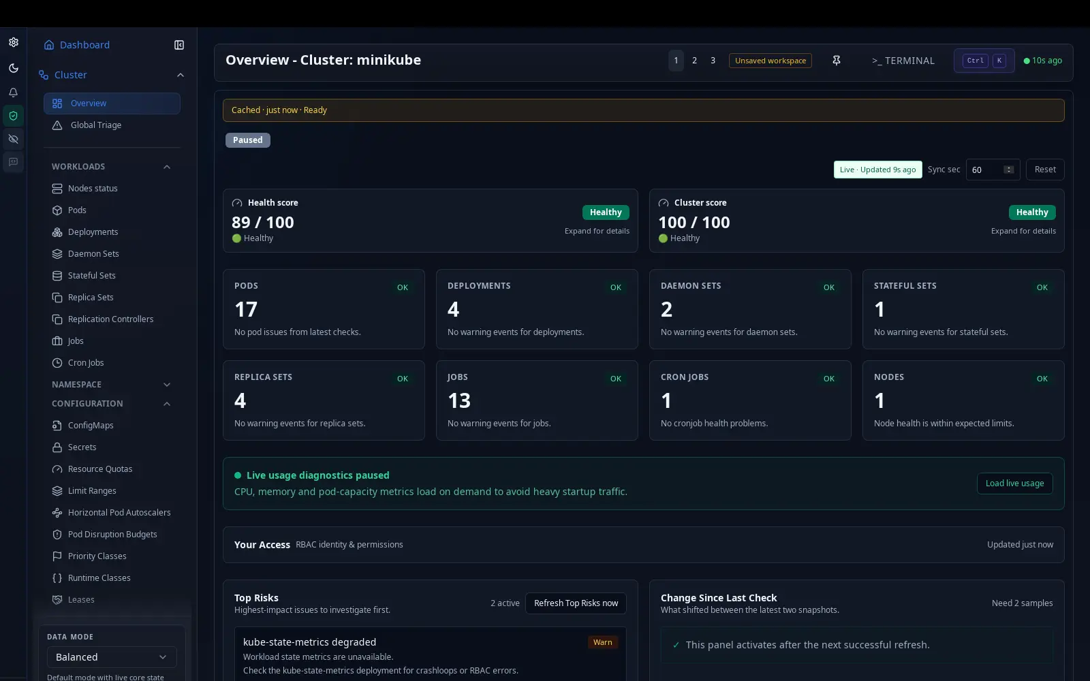1090x681 pixels.
Task: Click the Nodes status server icon
Action: 57,189
